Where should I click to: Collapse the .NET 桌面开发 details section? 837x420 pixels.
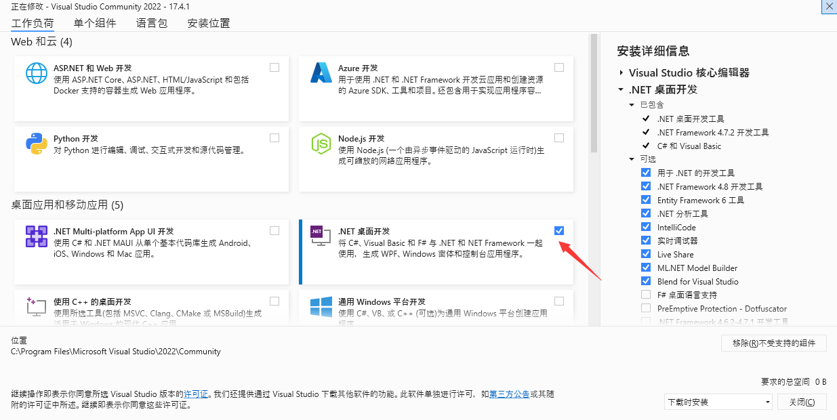click(x=621, y=89)
